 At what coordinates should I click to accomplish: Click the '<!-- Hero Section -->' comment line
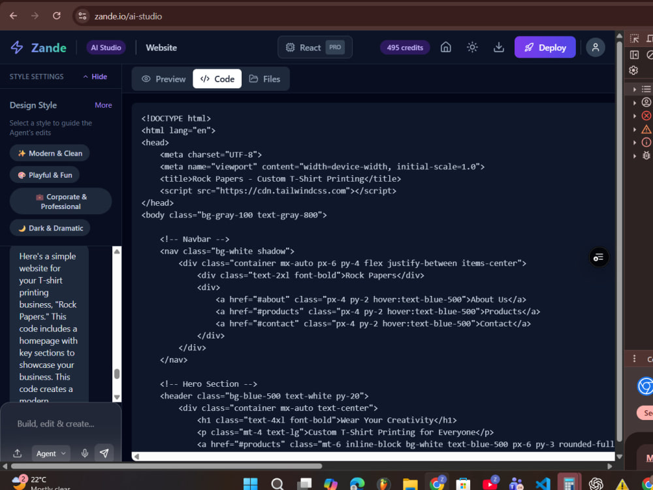click(209, 384)
